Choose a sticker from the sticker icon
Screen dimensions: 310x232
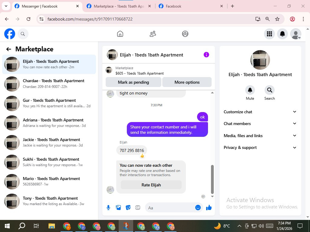(x=128, y=208)
